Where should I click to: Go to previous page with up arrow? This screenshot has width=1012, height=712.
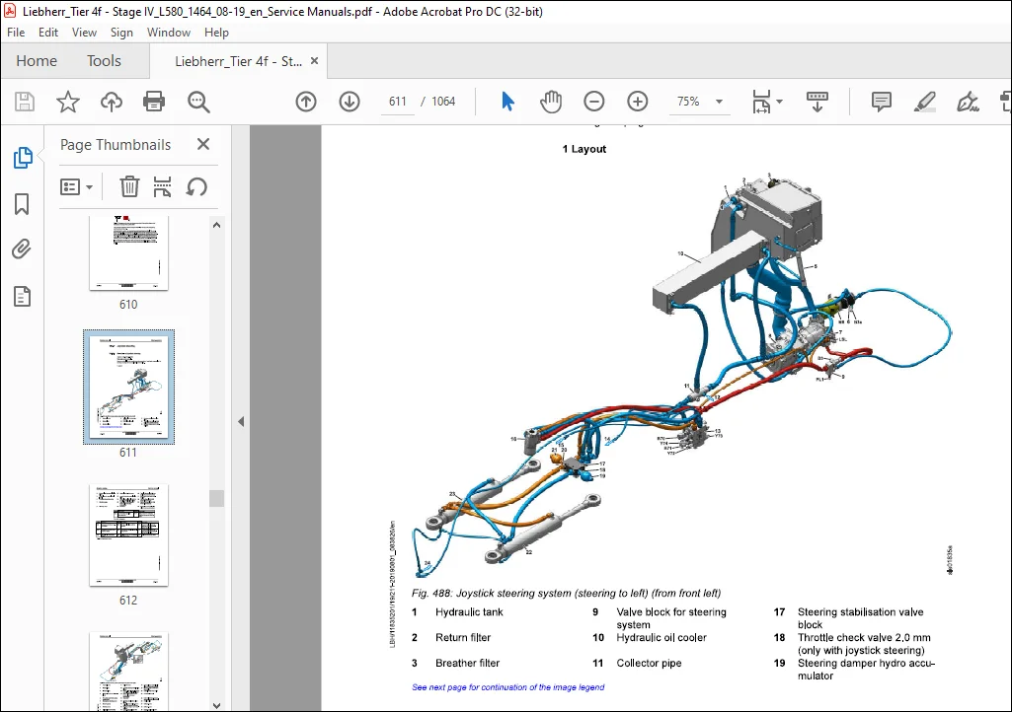point(306,102)
